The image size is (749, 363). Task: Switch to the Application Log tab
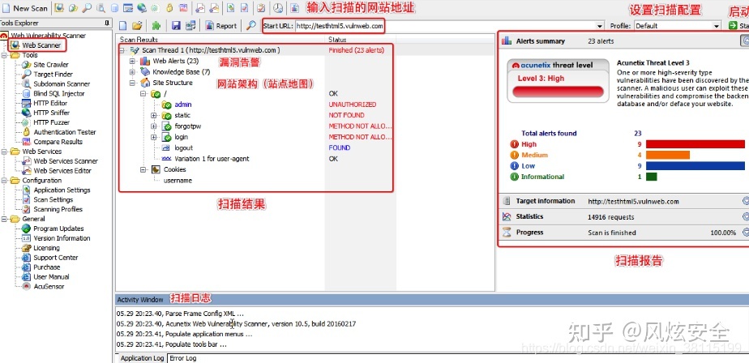coord(142,358)
